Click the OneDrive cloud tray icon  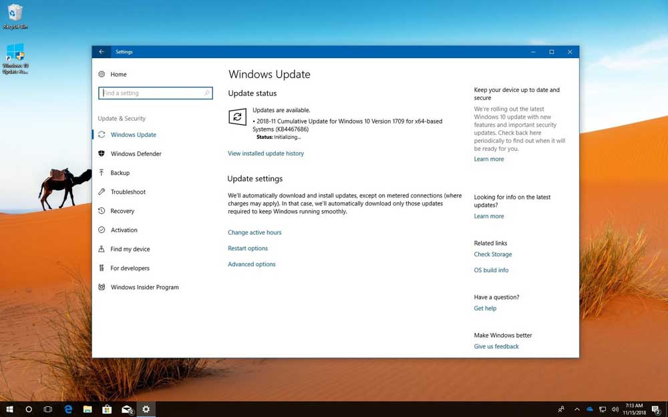pyautogui.click(x=590, y=410)
